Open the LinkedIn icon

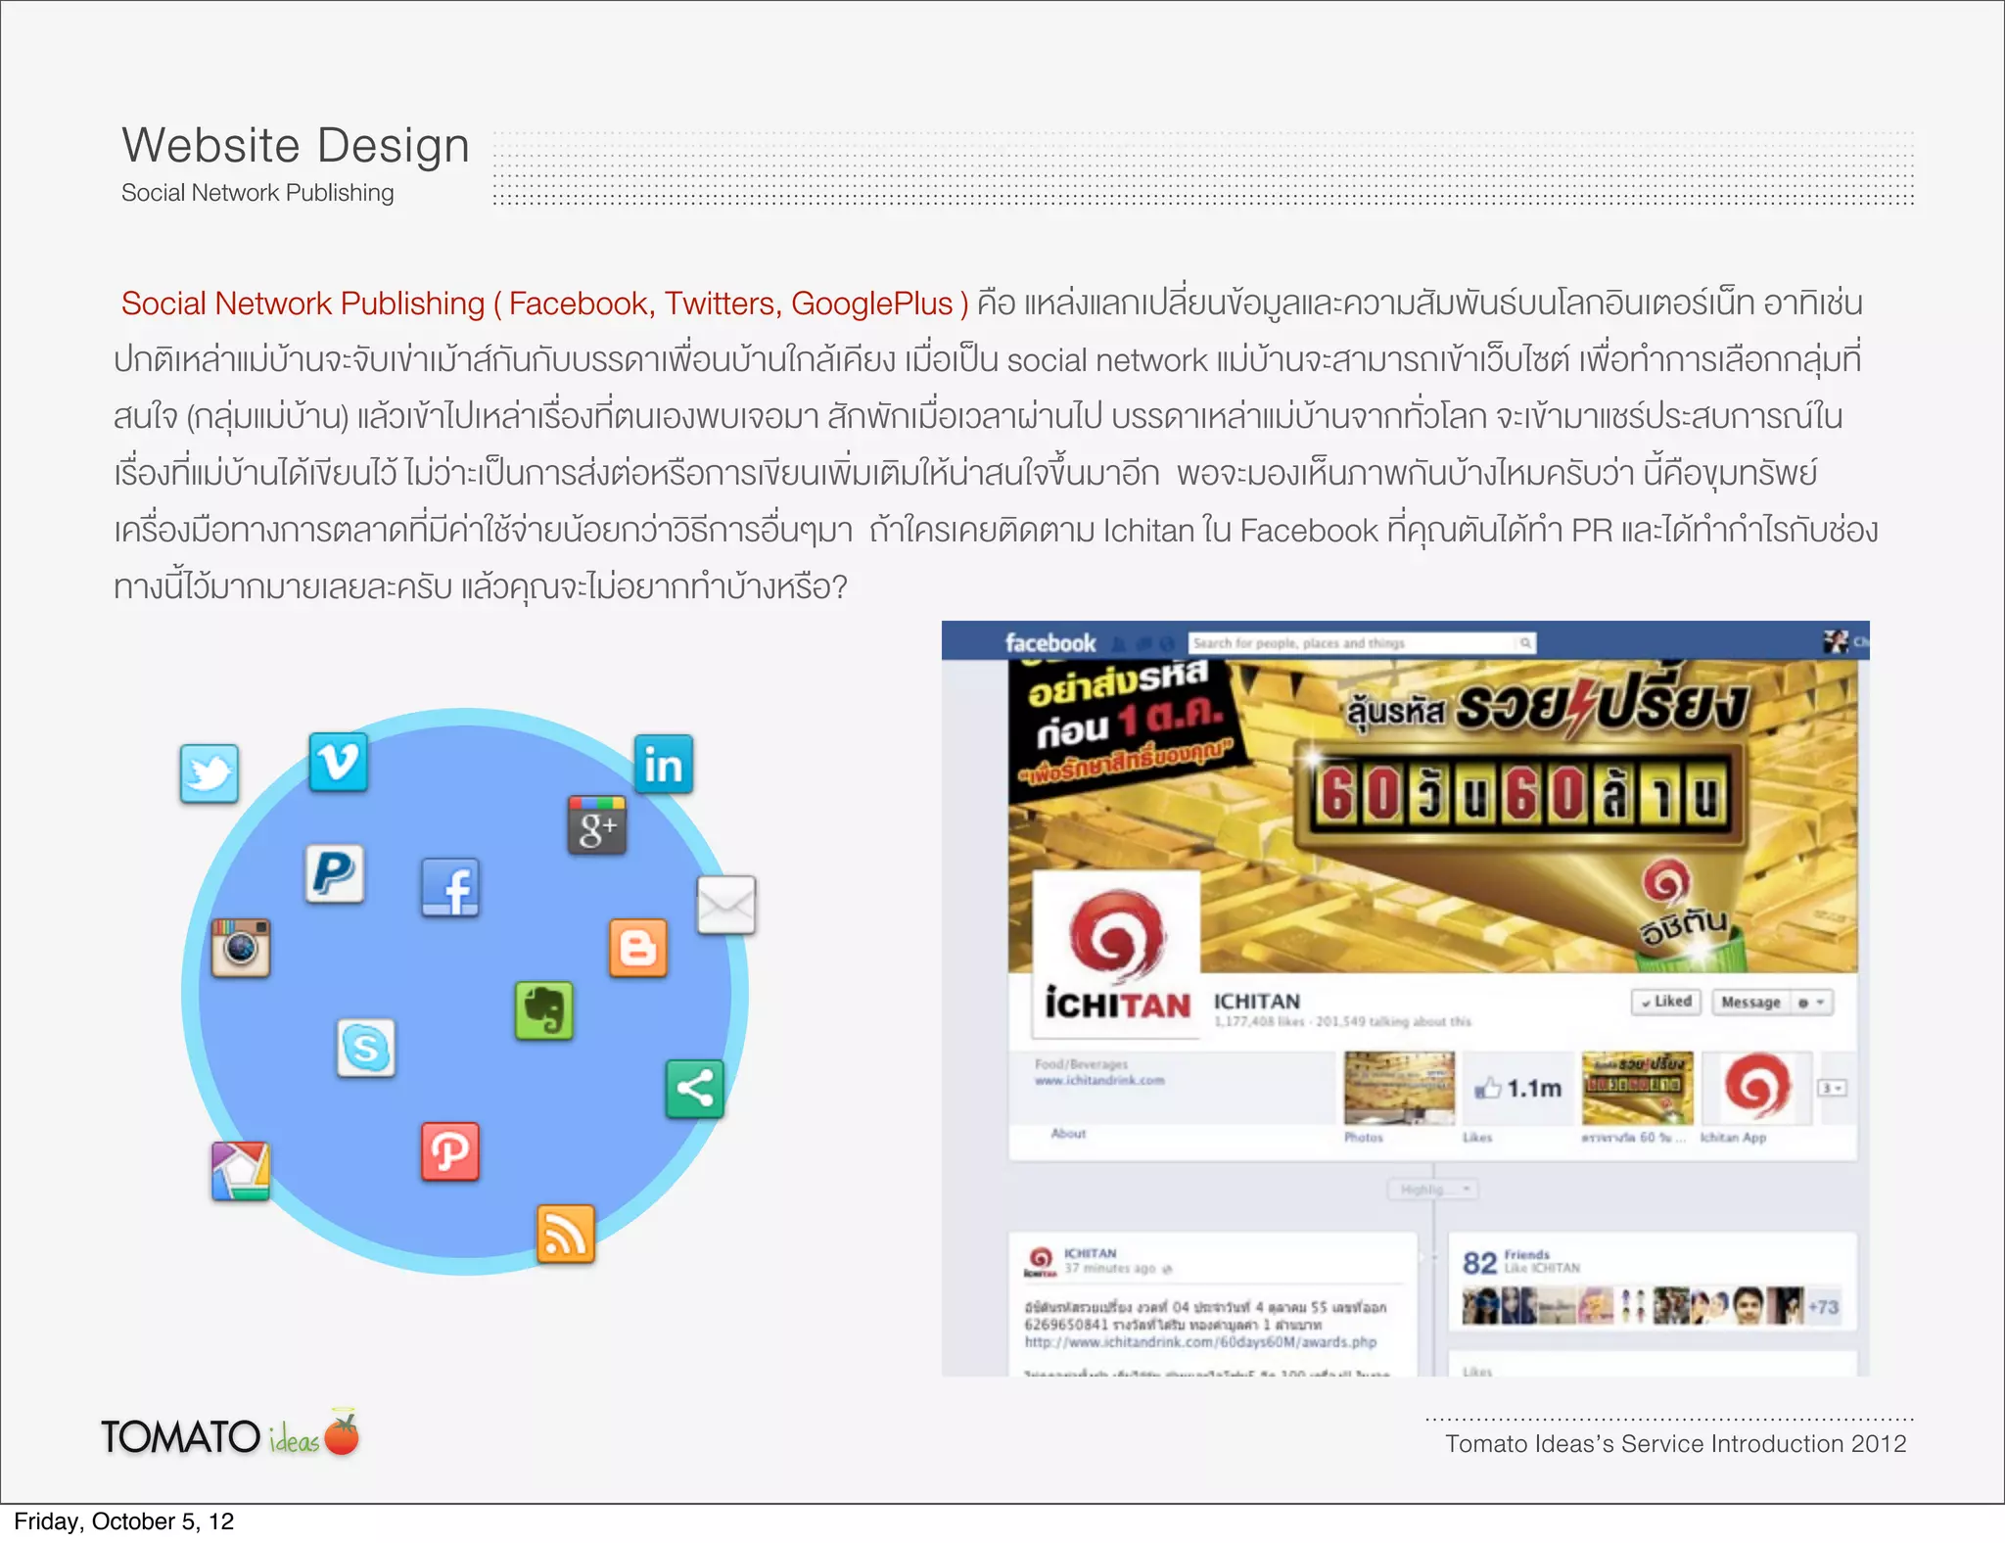(x=663, y=765)
